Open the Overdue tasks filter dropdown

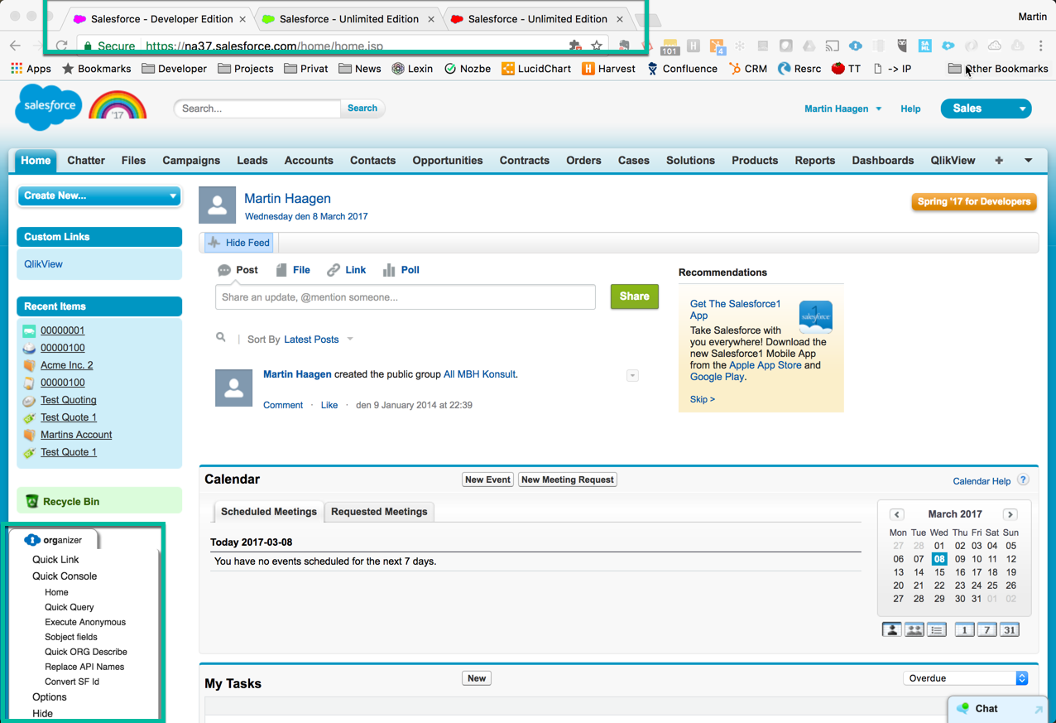[966, 678]
